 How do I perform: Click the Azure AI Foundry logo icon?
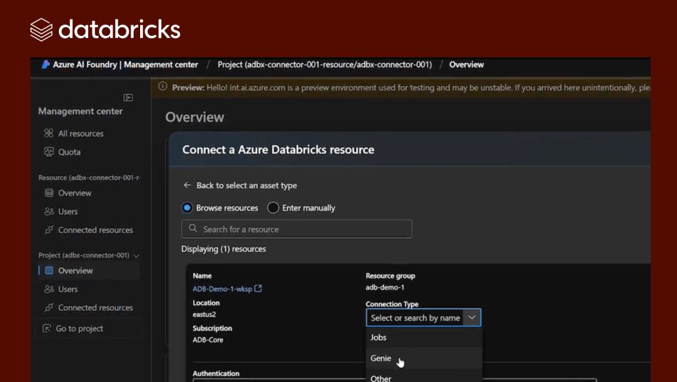tap(46, 65)
